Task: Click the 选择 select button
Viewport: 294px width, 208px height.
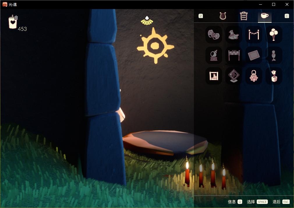Action: tap(251, 202)
